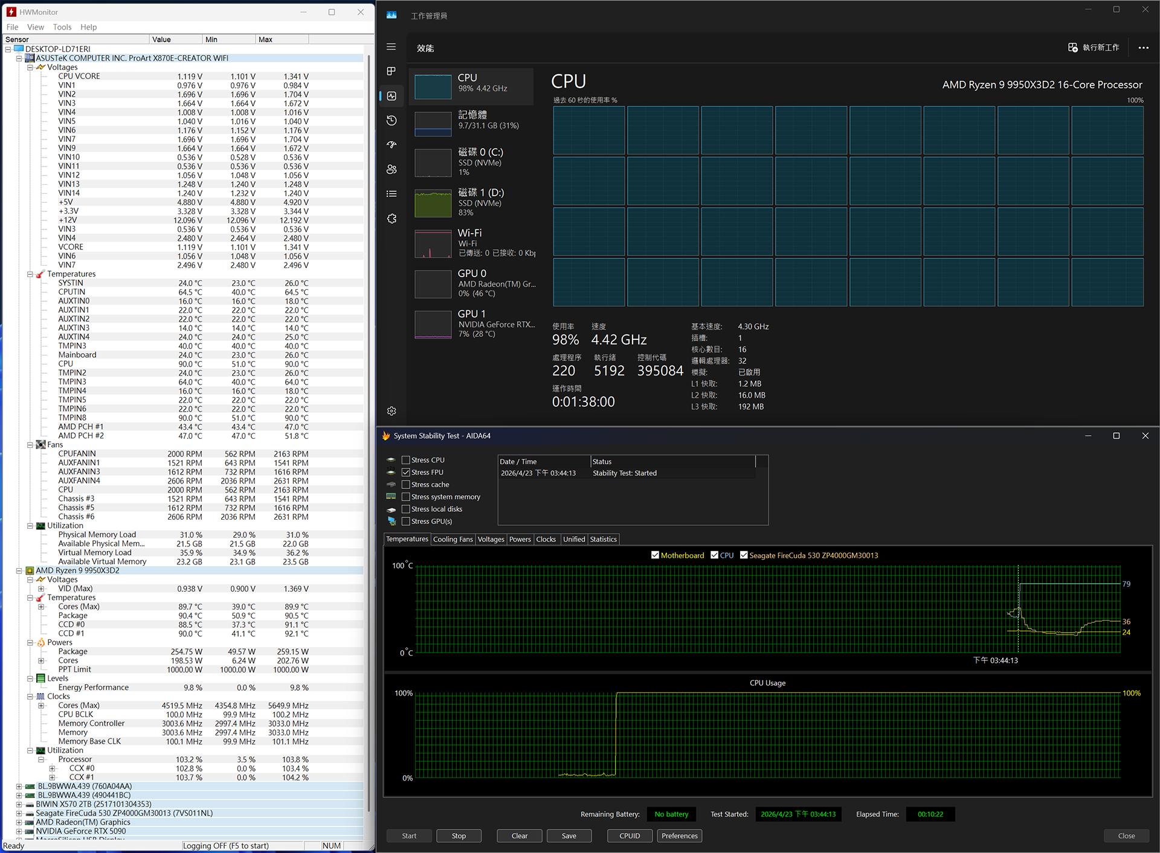1160x853 pixels.
Task: Open Details list icon in Task Manager
Action: (x=391, y=194)
